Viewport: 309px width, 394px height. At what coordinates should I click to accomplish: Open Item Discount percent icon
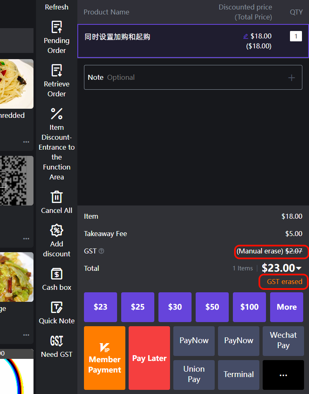pyautogui.click(x=57, y=114)
